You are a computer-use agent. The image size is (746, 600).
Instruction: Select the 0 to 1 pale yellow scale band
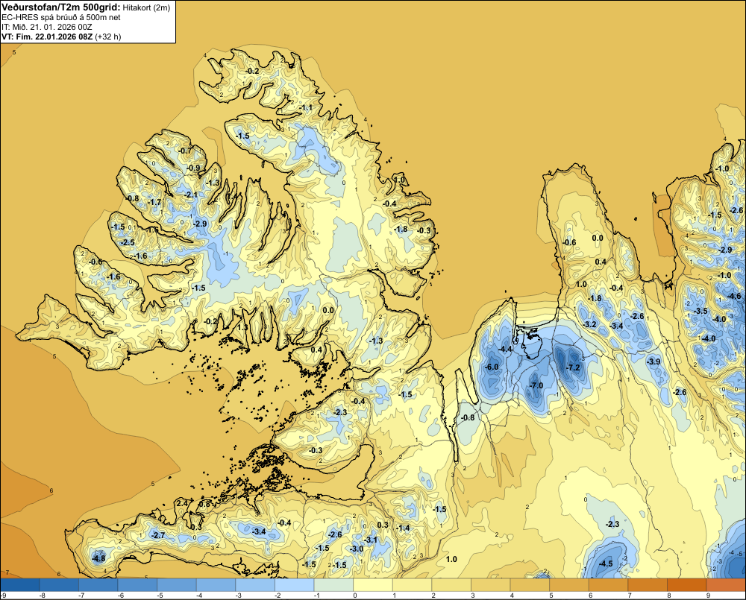[372, 585]
